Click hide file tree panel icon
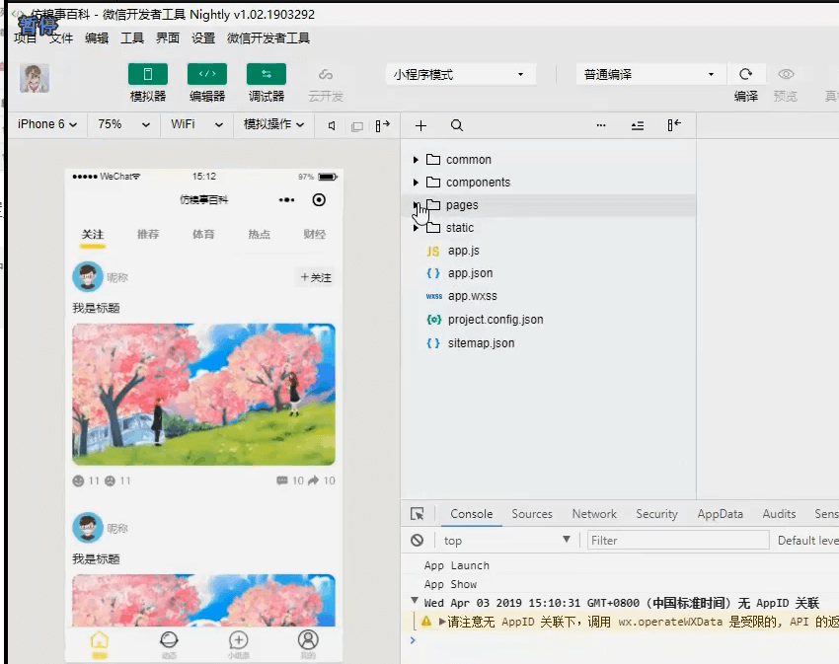This screenshot has height=664, width=839. coord(673,125)
